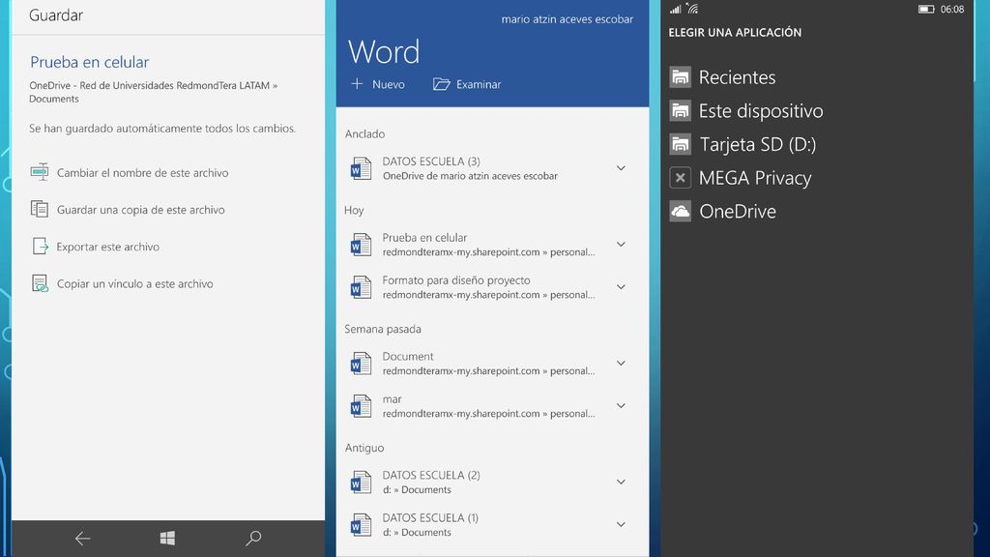990x557 pixels.
Task: Expand options for DATOS ESCUELA (1)
Action: pyautogui.click(x=621, y=524)
